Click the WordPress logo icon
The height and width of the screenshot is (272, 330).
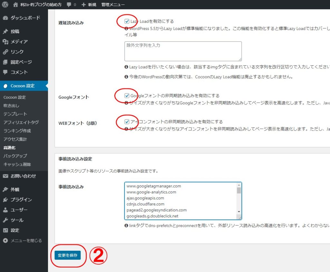[5, 5]
